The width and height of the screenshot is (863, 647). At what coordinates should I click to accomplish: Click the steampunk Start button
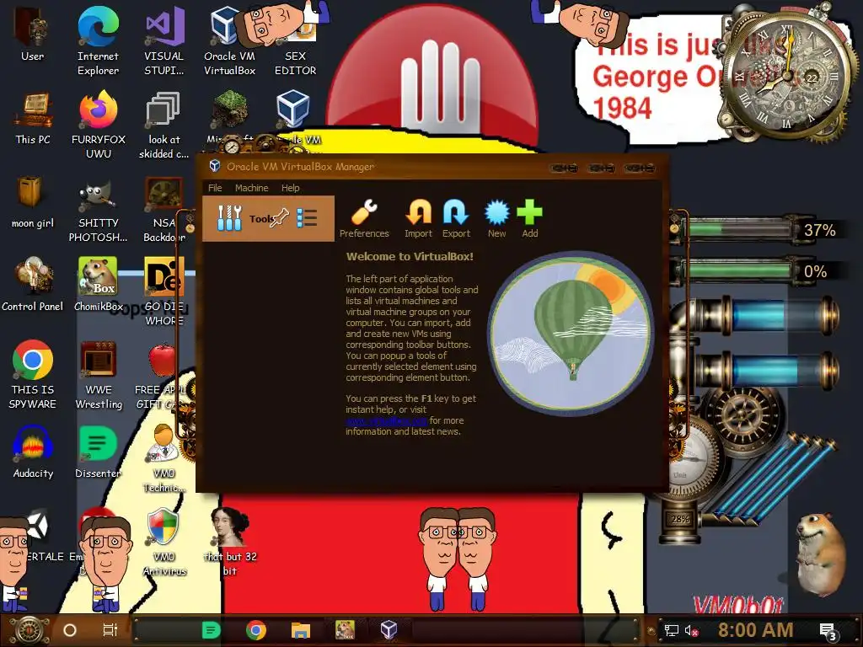click(30, 630)
